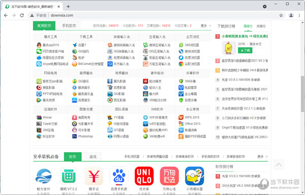Open the Origin下载加速器 V1.0 ranking entry
Image resolution: width=305 pixels, height=195 pixels.
click(245, 127)
